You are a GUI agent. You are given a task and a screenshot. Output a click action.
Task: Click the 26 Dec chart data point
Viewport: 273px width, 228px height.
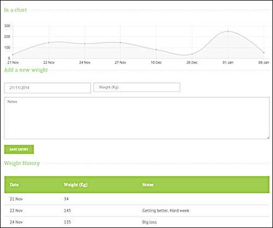click(192, 54)
